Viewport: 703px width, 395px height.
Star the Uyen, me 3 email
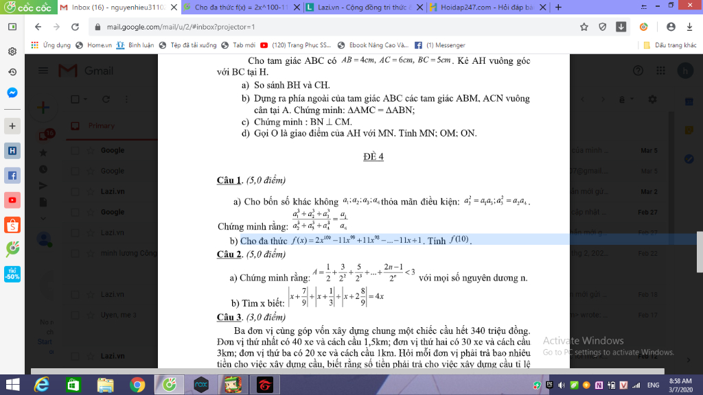point(91,315)
